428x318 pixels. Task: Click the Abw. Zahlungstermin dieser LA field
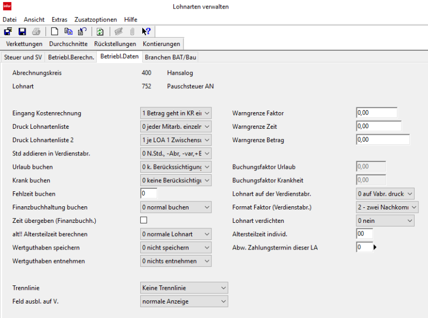coord(364,247)
